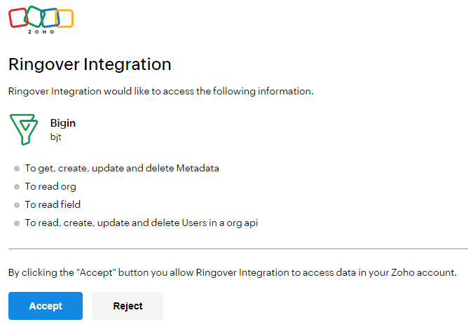The width and height of the screenshot is (468, 329).
Task: Click the access information description sentence
Action: coord(161,91)
